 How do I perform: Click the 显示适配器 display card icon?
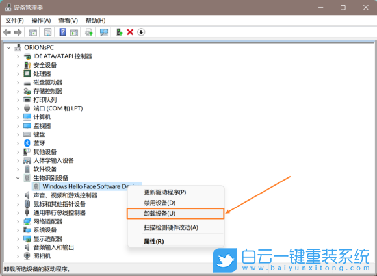[x=27, y=238]
